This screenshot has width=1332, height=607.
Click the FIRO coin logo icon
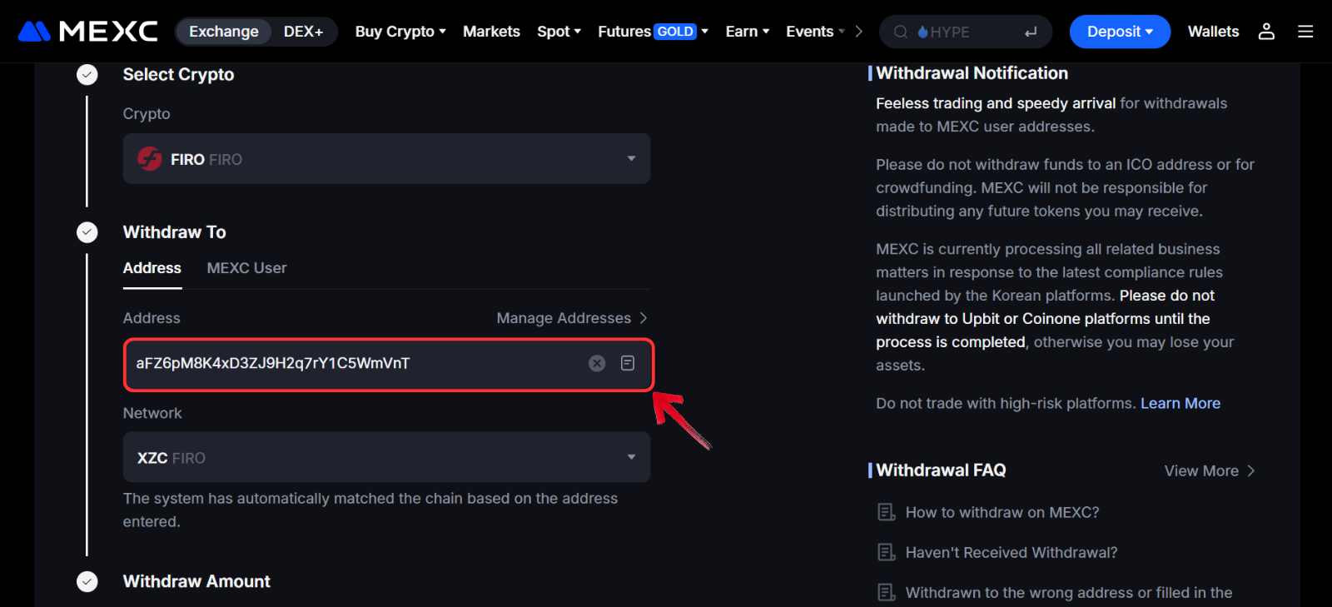[x=150, y=158]
